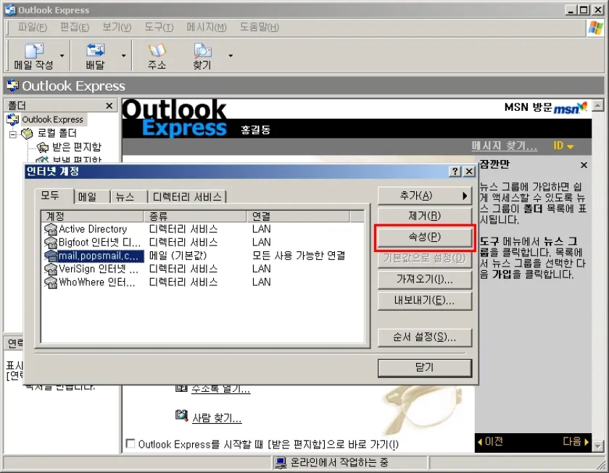This screenshot has width=609, height=473.
Task: Click the 제거(R) button
Action: (425, 216)
